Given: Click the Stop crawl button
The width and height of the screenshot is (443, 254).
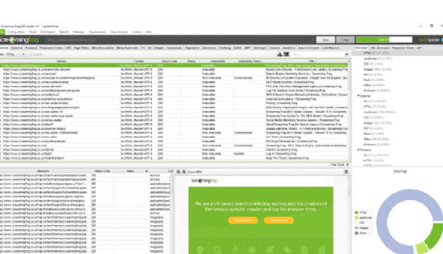Looking at the screenshot, I should (326, 40).
